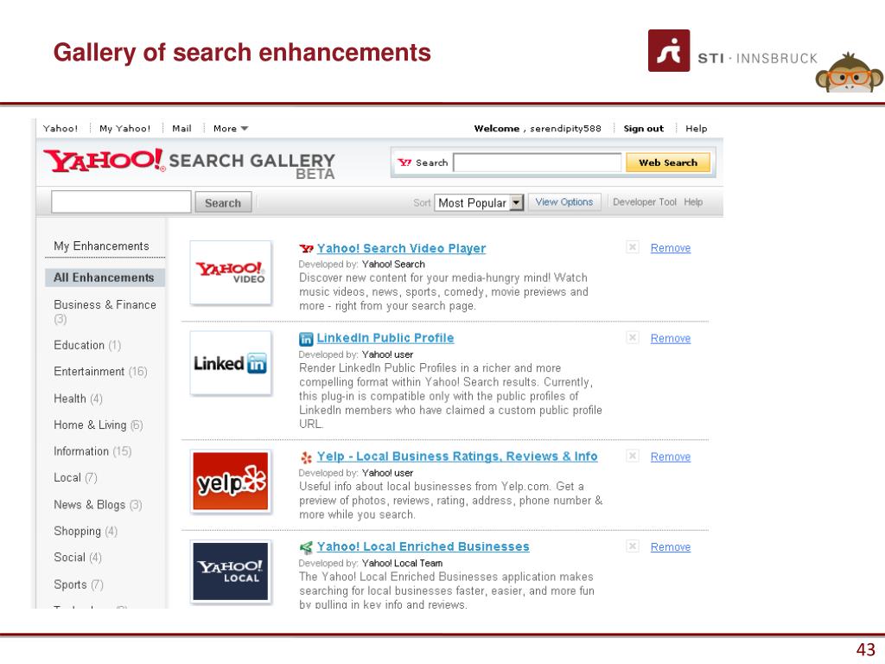Open Help in the top bar
Screen dimensions: 885x664
click(696, 129)
